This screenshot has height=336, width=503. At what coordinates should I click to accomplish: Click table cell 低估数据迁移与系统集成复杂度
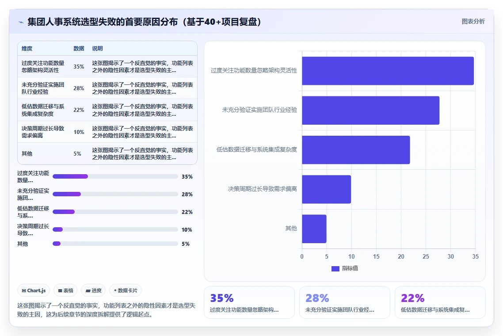(43, 110)
